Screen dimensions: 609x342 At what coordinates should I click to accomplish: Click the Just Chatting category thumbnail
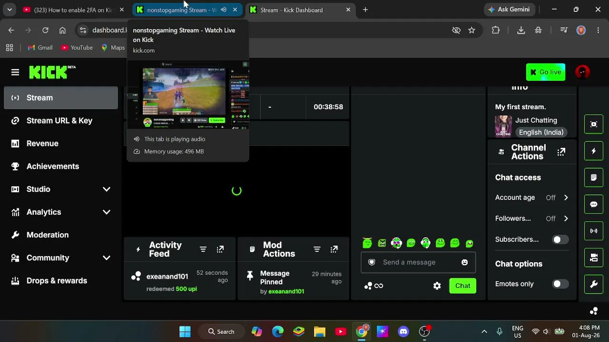pos(503,126)
